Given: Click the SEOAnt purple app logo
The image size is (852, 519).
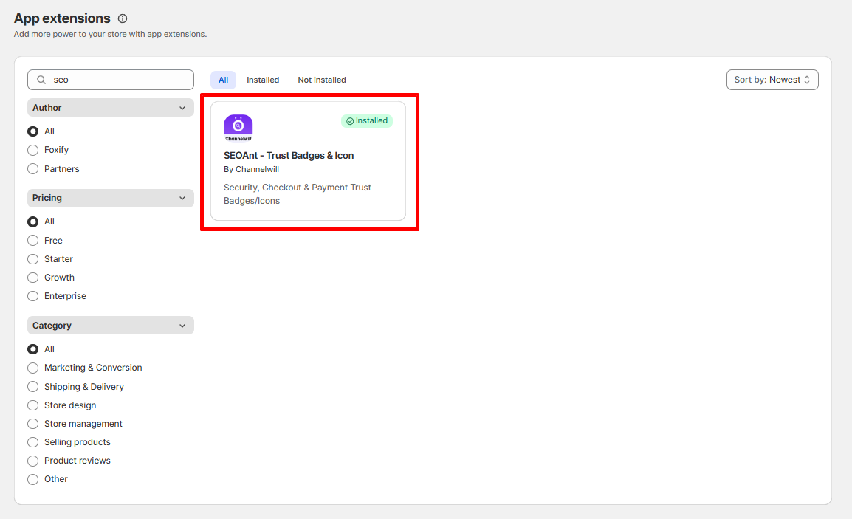Looking at the screenshot, I should tap(238, 128).
